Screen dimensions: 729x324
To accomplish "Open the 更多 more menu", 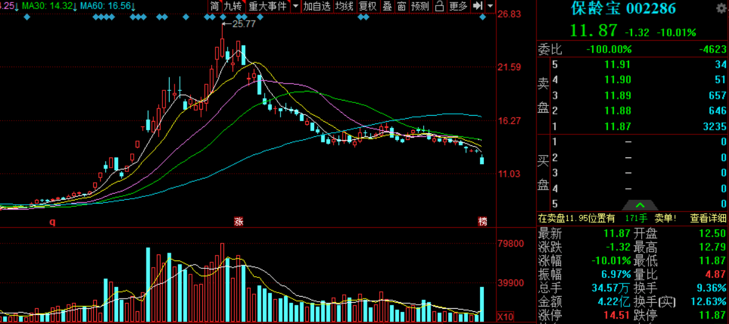I will (458, 6).
